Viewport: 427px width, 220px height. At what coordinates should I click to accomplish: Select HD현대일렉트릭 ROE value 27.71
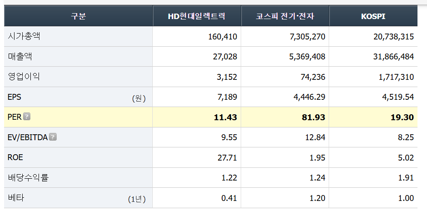[x=227, y=157]
